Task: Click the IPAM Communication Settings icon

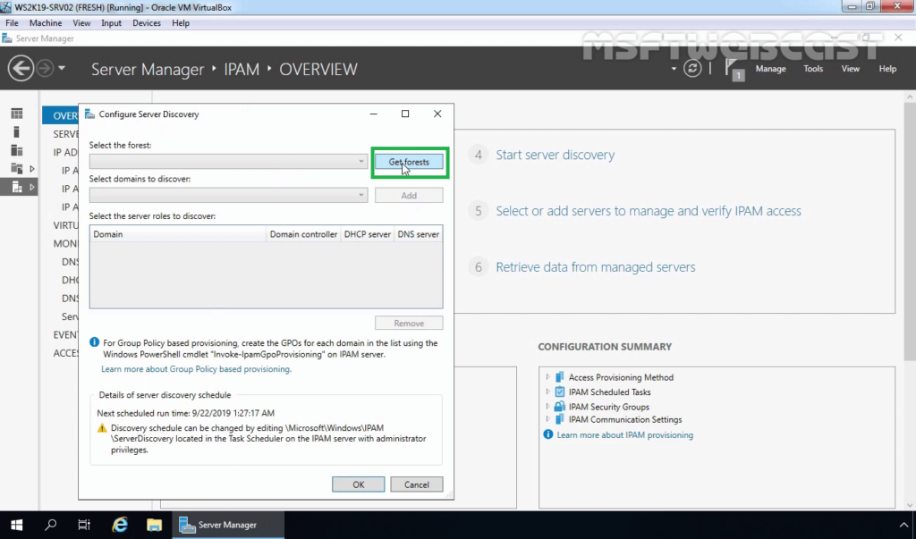Action: tap(560, 419)
